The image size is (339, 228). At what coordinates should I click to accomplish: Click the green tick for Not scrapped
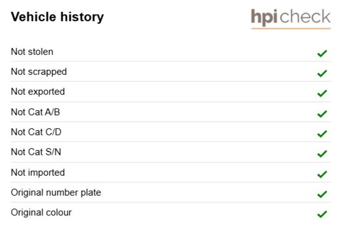322,73
